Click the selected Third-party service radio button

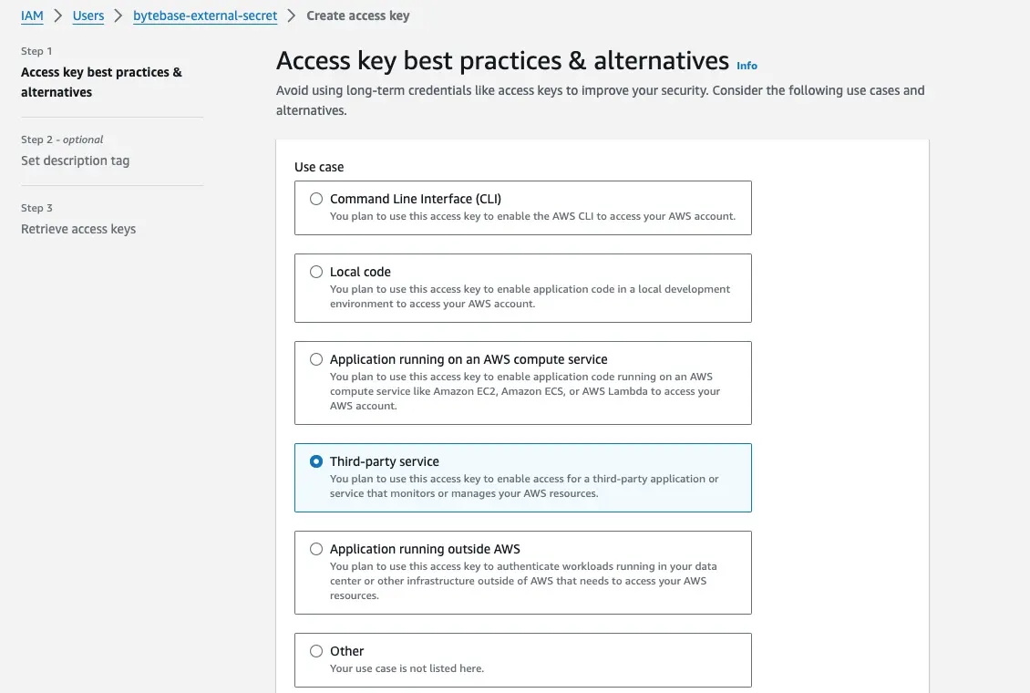[x=316, y=461]
